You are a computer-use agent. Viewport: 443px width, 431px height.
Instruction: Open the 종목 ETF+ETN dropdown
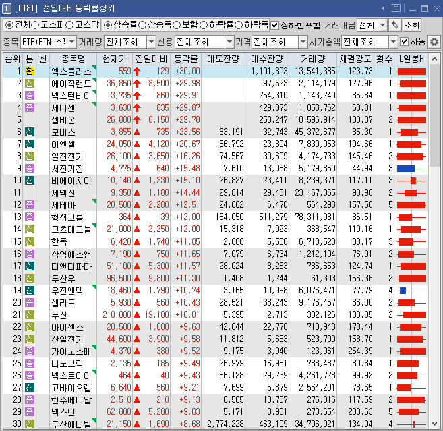pyautogui.click(x=72, y=42)
